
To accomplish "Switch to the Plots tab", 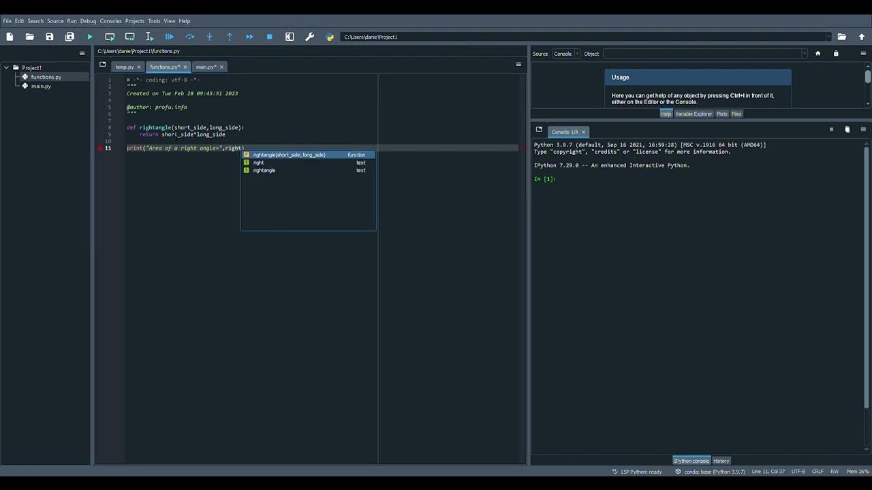I will coord(721,114).
